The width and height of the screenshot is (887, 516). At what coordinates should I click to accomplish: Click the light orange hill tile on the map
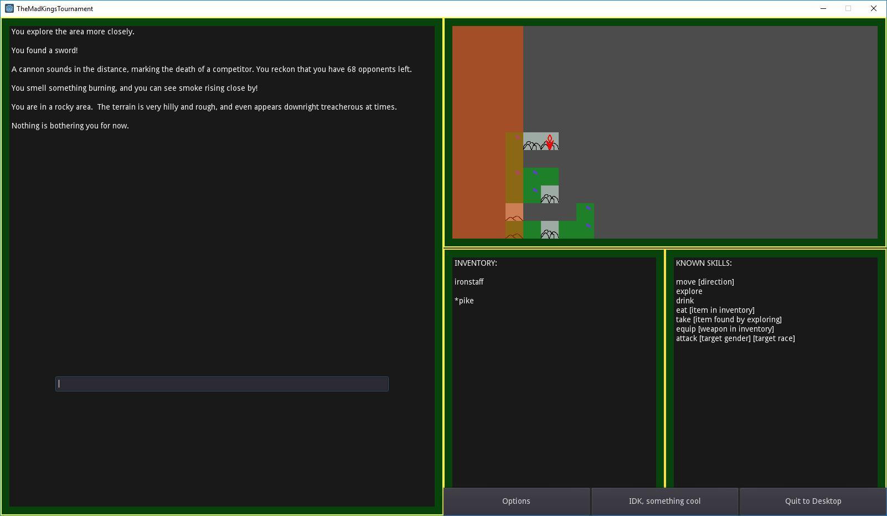pyautogui.click(x=514, y=212)
